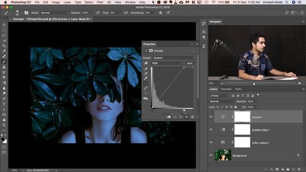Toggle adjustment visibility eye in Properties panel

(x=186, y=117)
